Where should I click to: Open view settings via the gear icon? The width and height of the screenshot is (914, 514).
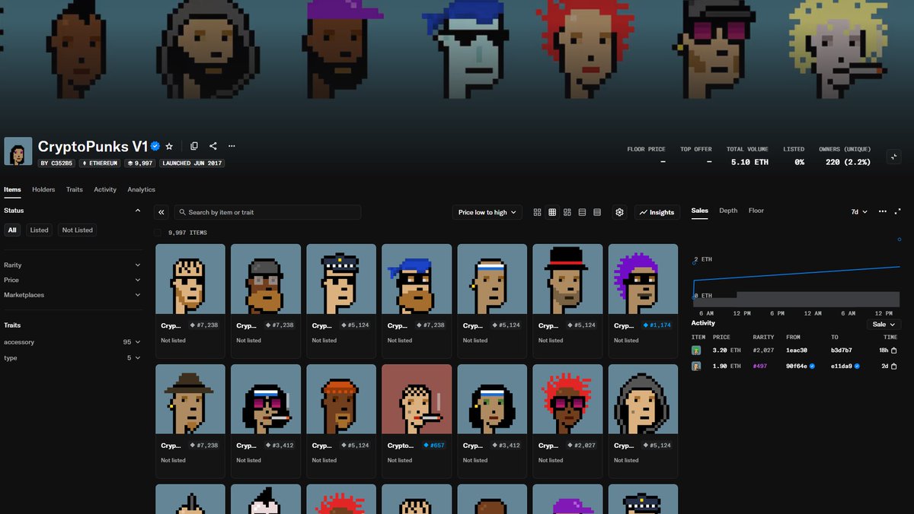pos(619,212)
